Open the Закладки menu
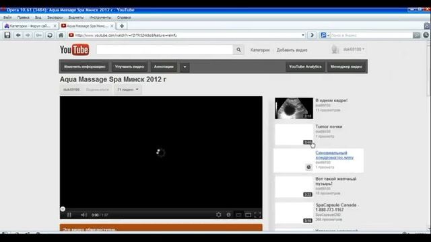431x242 pixels. [x=55, y=17]
